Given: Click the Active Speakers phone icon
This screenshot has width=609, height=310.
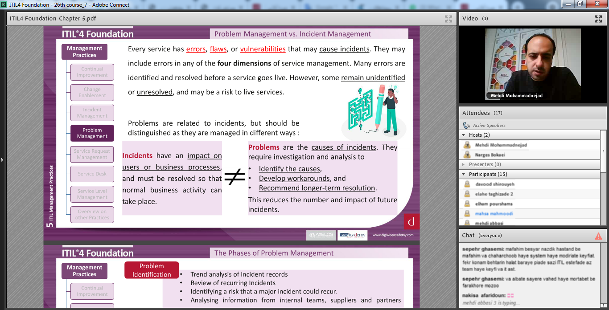Looking at the screenshot, I should click(x=466, y=126).
